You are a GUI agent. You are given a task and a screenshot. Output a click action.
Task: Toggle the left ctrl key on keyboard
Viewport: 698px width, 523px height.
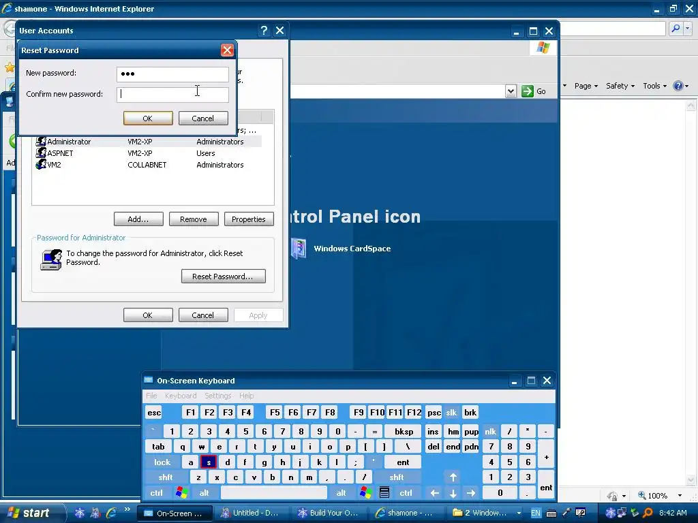[x=156, y=493]
